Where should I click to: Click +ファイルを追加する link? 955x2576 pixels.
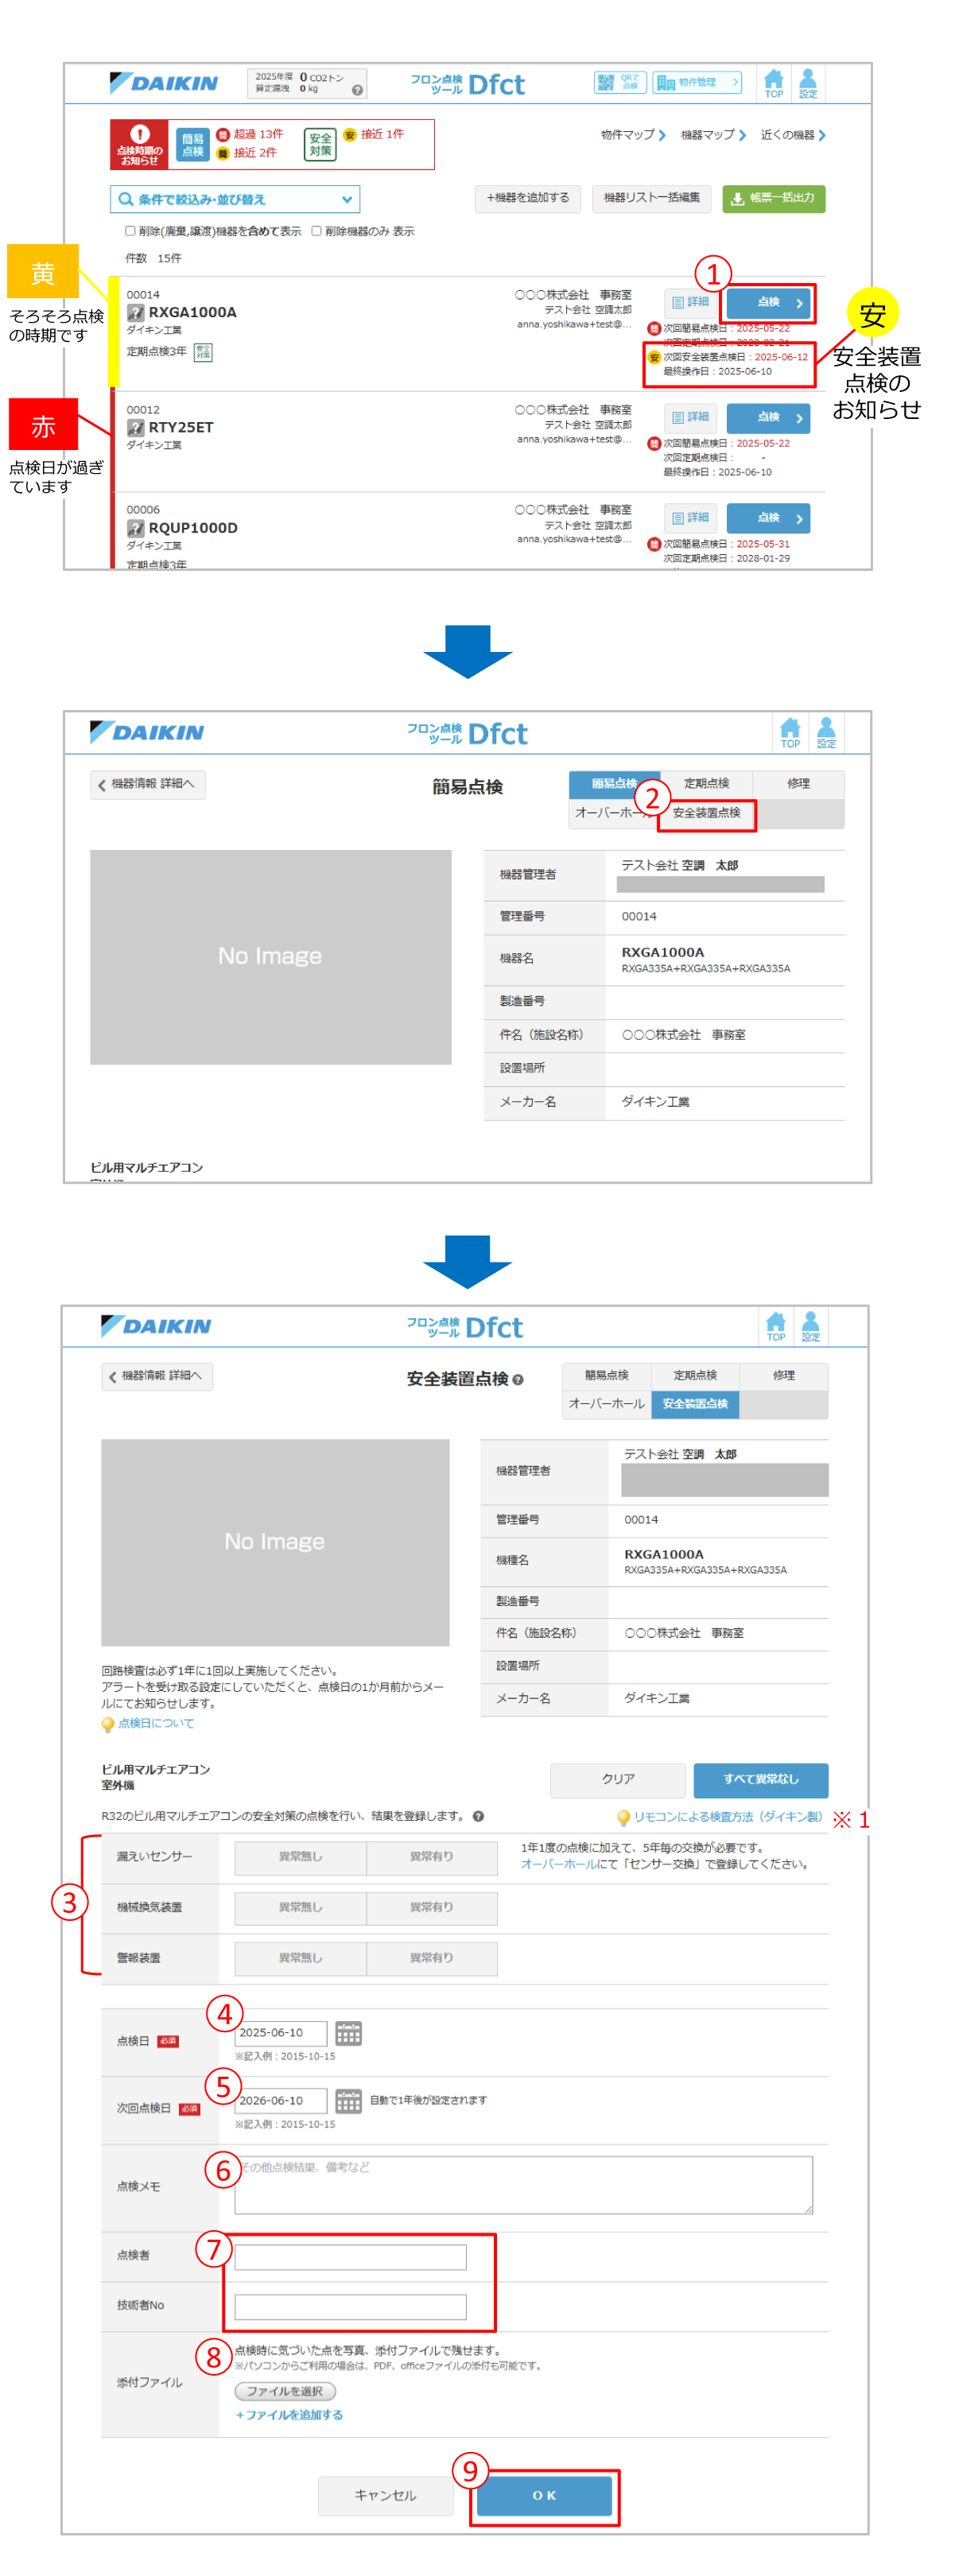coord(289,2415)
